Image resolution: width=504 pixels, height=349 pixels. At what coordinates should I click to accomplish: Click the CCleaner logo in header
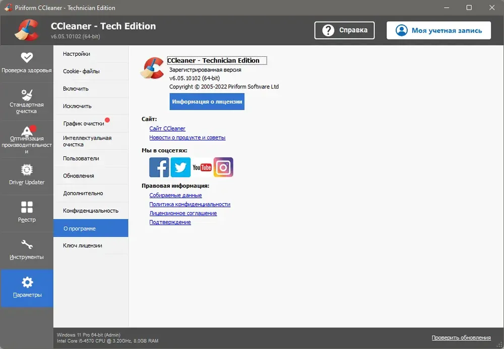(27, 30)
